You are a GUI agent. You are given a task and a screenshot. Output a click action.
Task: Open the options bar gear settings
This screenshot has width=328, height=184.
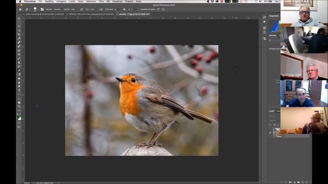pos(124,9)
